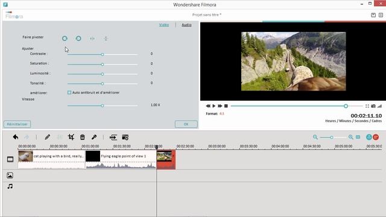Screen dimensions: 386x217
Task: Click the preview progress slider handle
Action: pyautogui.click(x=346, y=106)
